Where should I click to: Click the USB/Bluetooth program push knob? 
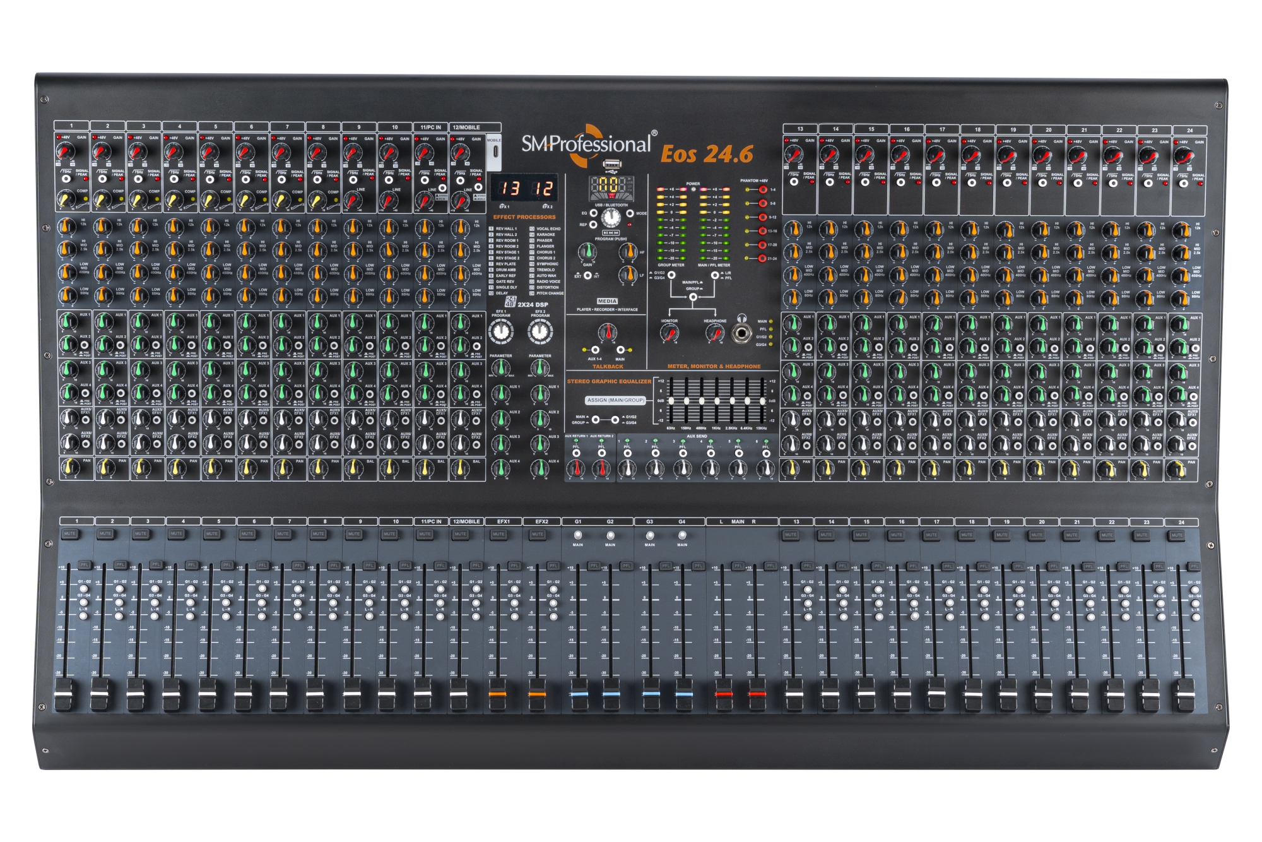[x=610, y=219]
